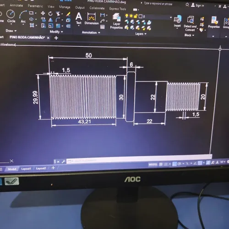This screenshot has height=229, width=229.
Task: Select the Erase tool
Action: point(68,14)
